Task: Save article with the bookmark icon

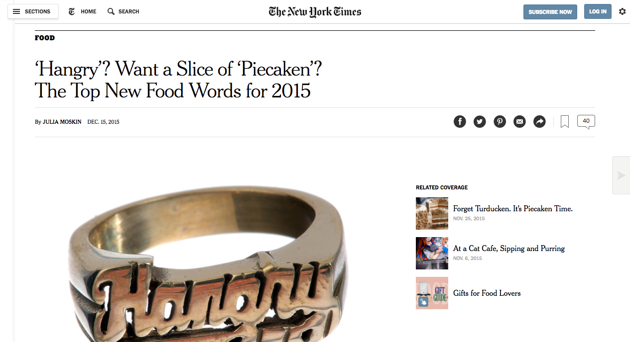Action: (x=565, y=121)
